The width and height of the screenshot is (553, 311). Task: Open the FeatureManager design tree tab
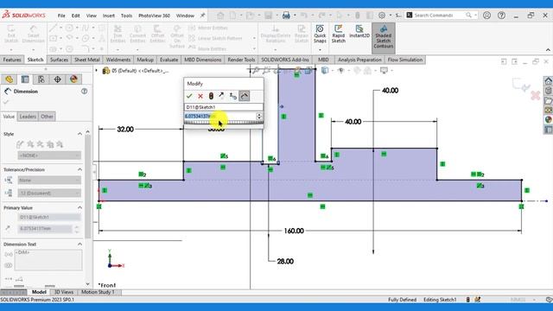click(10, 79)
